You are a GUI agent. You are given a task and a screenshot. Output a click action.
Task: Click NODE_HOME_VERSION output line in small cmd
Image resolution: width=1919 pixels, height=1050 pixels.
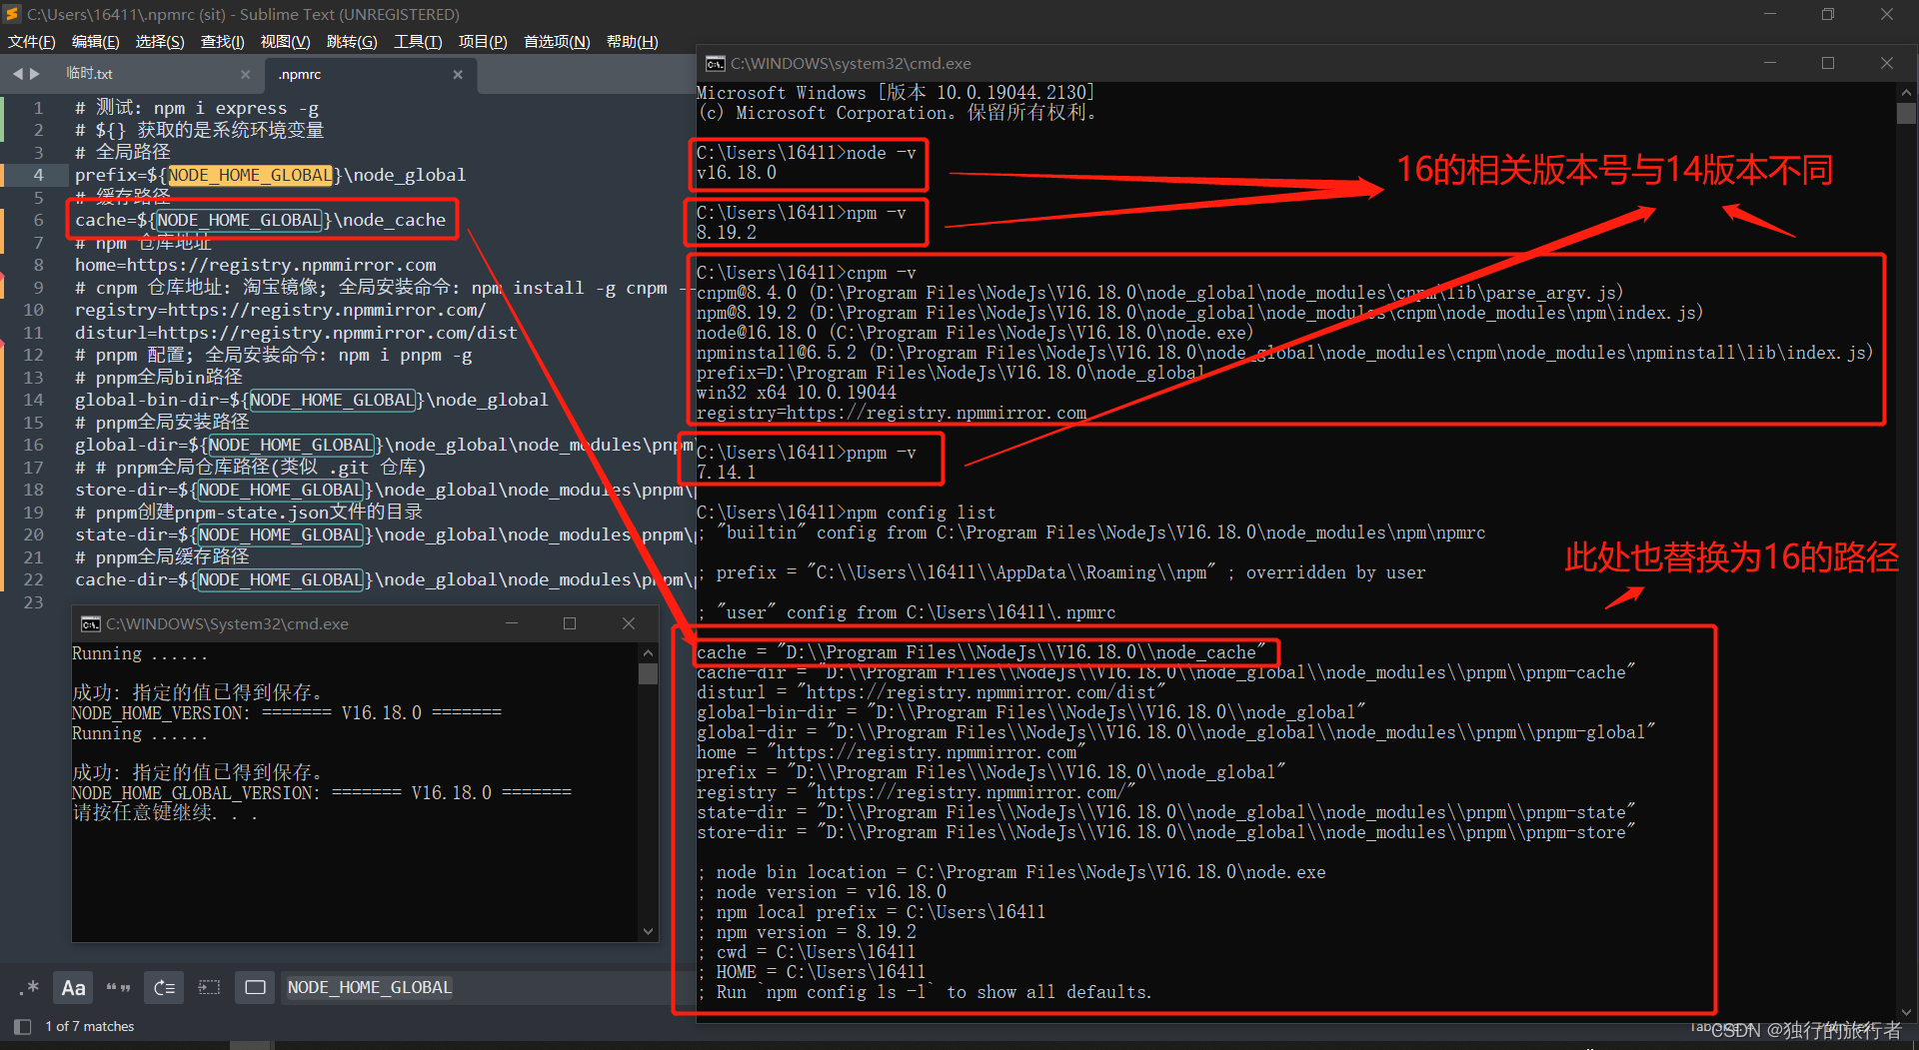287,713
